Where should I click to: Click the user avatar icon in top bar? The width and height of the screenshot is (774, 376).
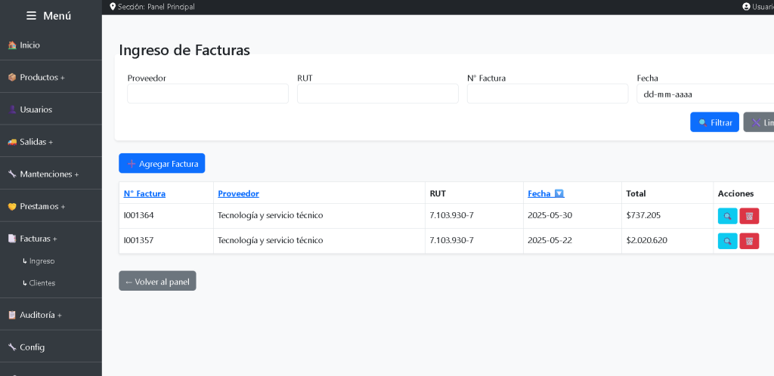click(746, 7)
